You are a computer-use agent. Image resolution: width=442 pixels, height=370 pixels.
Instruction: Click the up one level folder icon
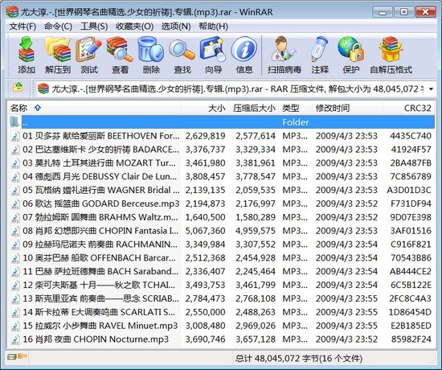pos(18,88)
